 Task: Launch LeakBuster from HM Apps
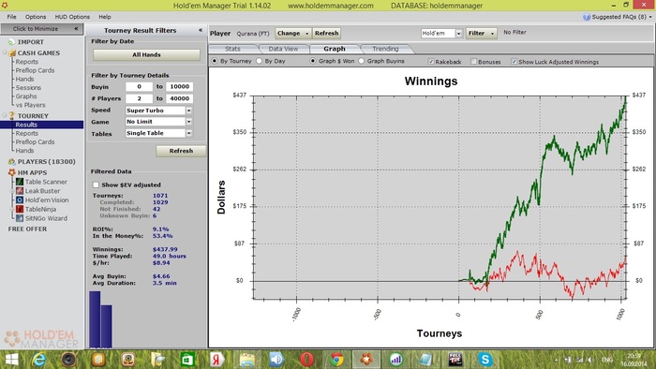point(42,191)
